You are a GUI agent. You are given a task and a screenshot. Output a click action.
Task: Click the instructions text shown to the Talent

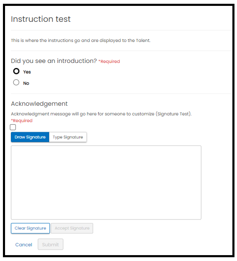[81, 40]
